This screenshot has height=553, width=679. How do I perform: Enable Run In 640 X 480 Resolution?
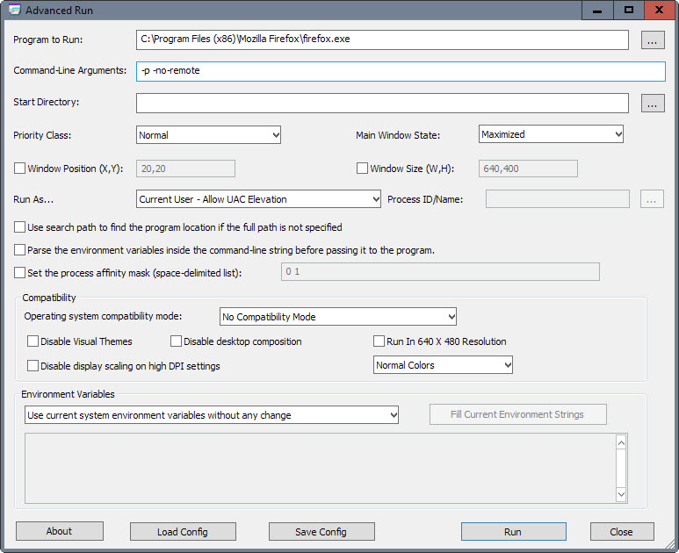379,341
